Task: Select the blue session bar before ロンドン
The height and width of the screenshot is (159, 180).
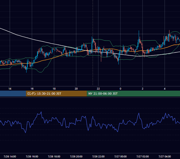Action: pyautogui.click(x=13, y=94)
